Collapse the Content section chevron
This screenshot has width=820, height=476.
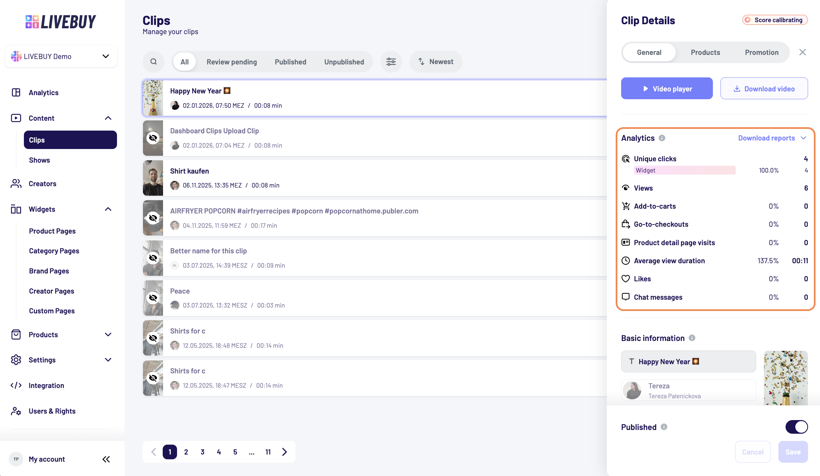click(108, 118)
